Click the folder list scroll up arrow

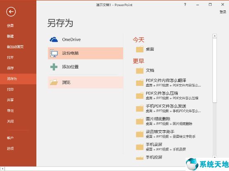click(215, 36)
